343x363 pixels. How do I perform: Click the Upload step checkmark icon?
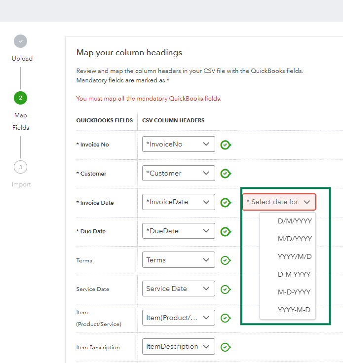click(x=20, y=41)
